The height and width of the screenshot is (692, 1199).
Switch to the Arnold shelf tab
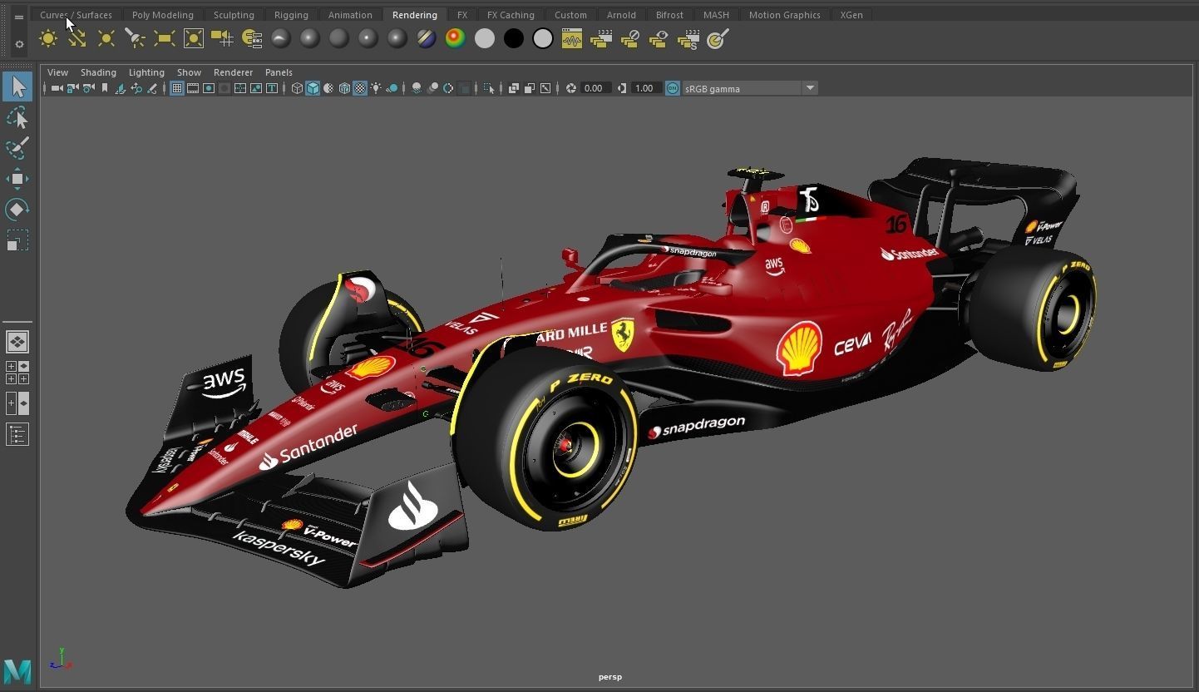[x=621, y=15]
